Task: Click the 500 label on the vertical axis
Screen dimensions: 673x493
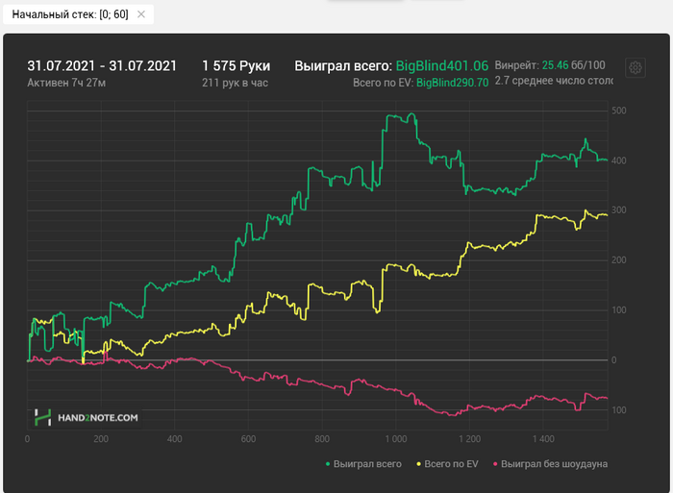Action: pos(619,111)
